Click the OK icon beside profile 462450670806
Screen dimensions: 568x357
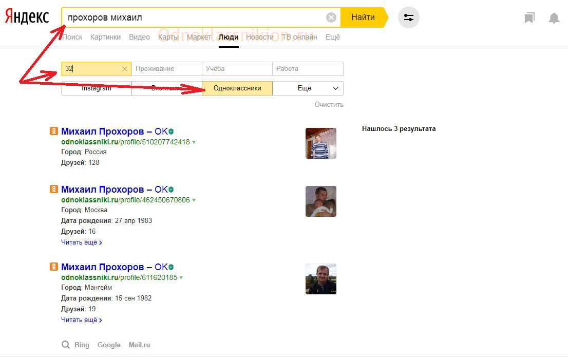pos(53,189)
